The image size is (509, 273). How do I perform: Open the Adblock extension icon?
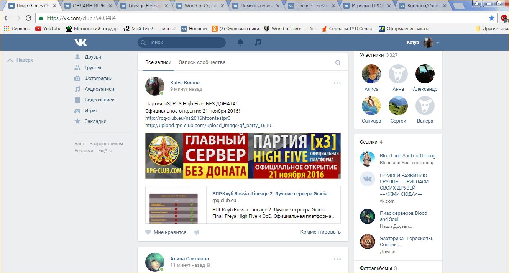coord(504,18)
